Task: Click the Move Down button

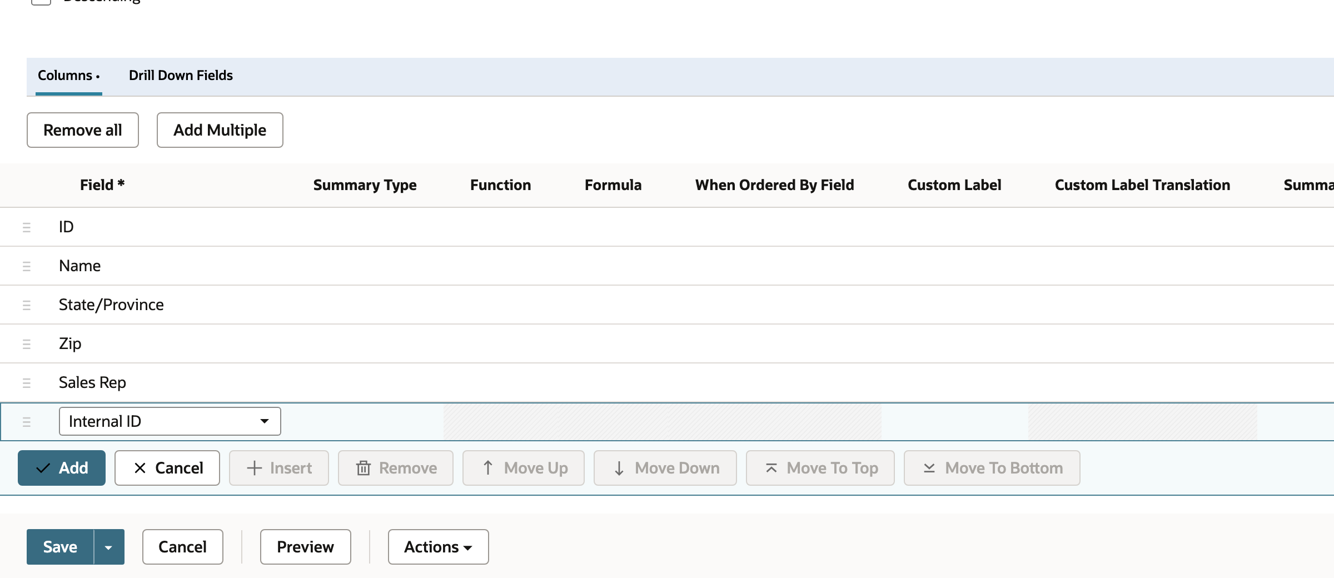Action: [x=665, y=468]
